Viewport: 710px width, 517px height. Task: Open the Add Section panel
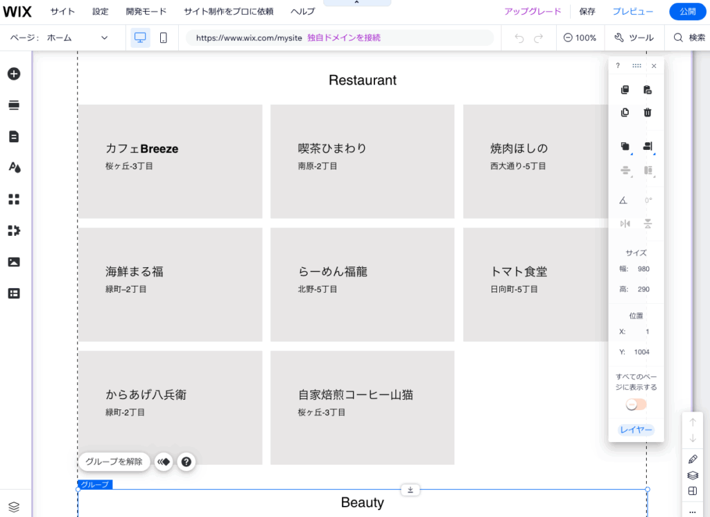(x=14, y=105)
